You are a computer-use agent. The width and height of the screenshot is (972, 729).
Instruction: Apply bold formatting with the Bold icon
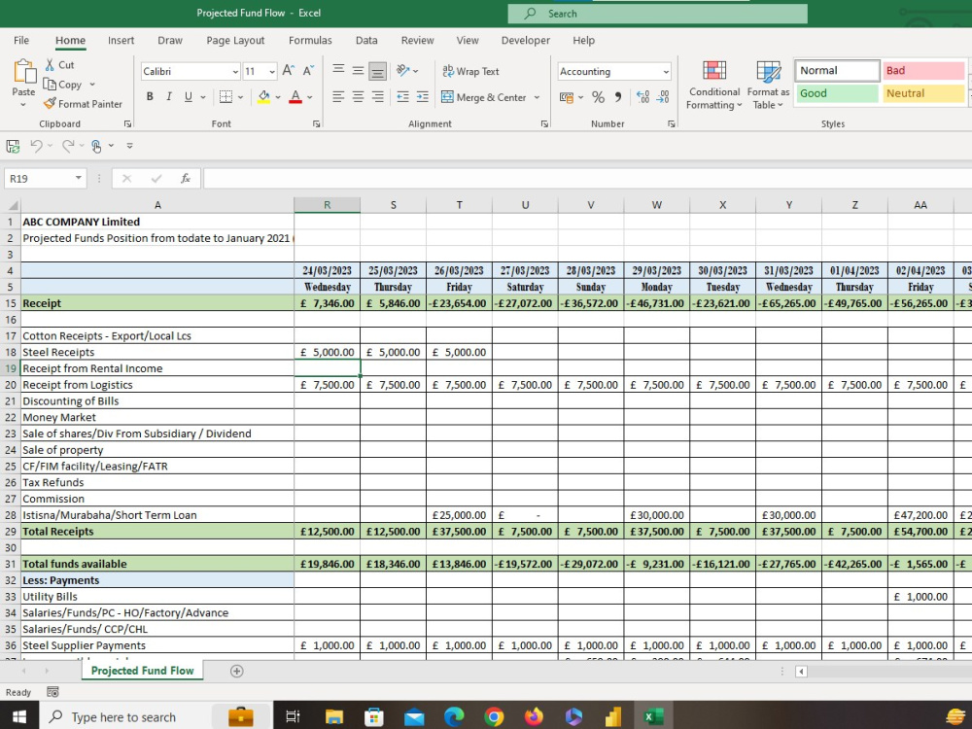[x=149, y=96]
